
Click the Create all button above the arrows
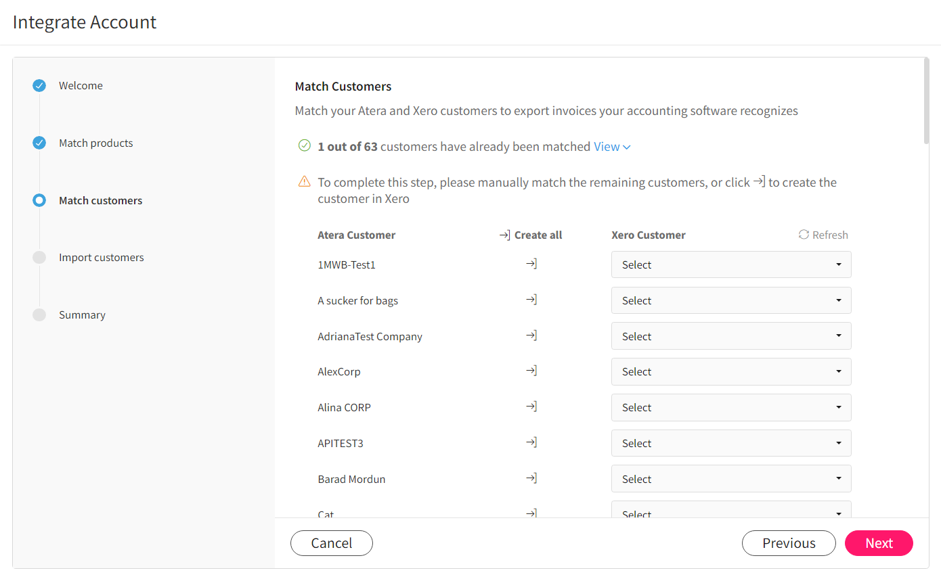click(x=531, y=235)
